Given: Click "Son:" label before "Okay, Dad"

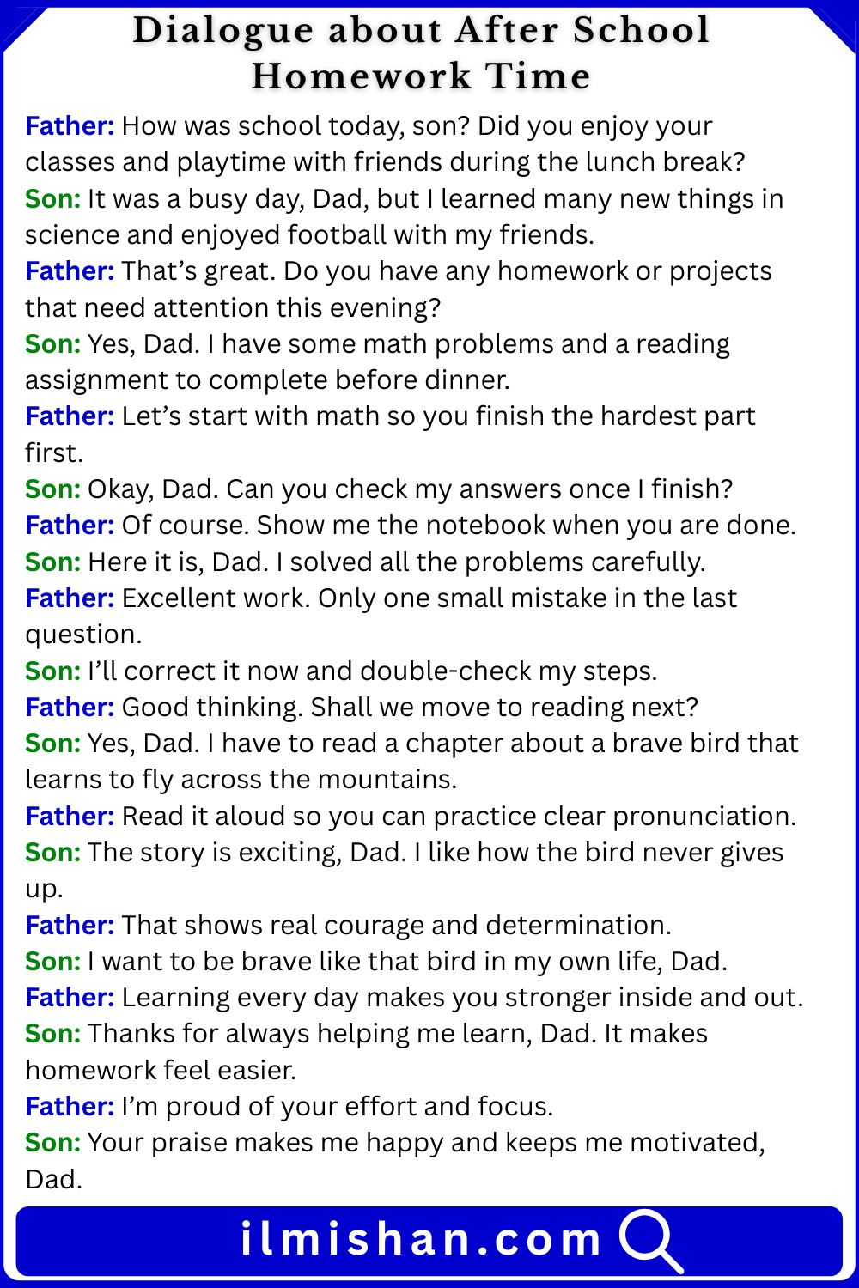Looking at the screenshot, I should [x=52, y=489].
